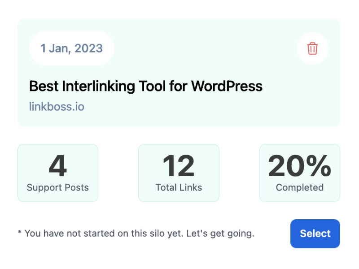Open the Support Posts stat card
Viewport: 359px width, 269px height.
[58, 173]
